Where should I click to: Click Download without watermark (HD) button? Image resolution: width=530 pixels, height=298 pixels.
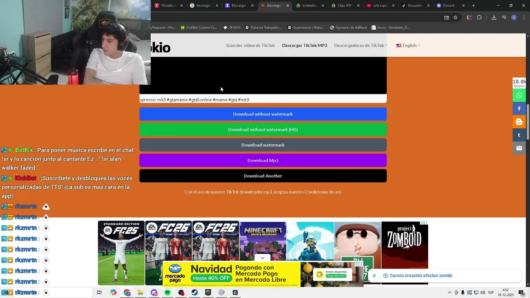[263, 130]
